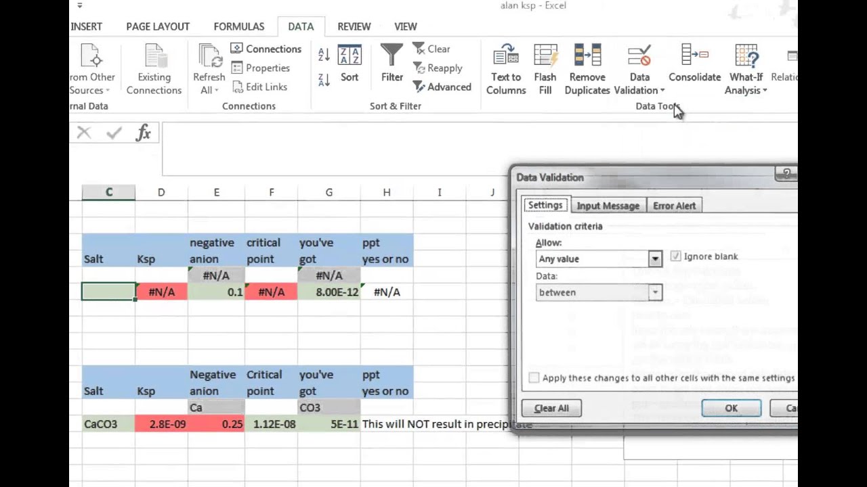The image size is (867, 487).
Task: Open the Formulas ribbon tab
Action: point(239,26)
